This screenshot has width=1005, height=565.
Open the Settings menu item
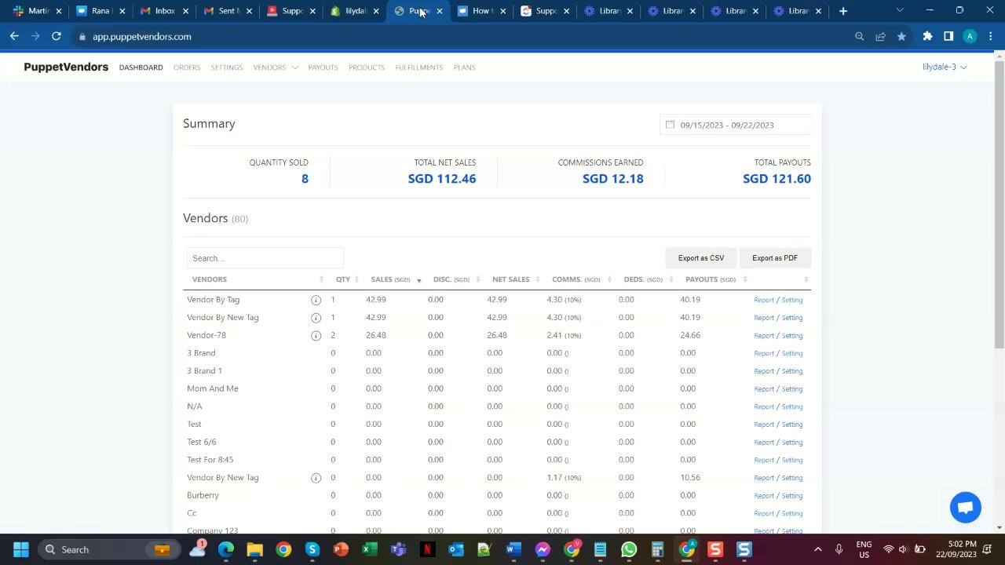point(227,67)
